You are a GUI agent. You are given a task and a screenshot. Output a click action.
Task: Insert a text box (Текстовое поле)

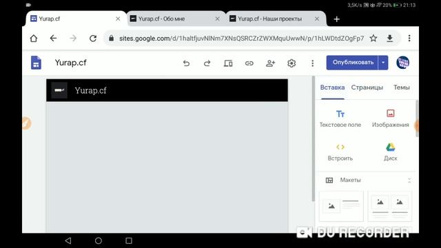340,118
